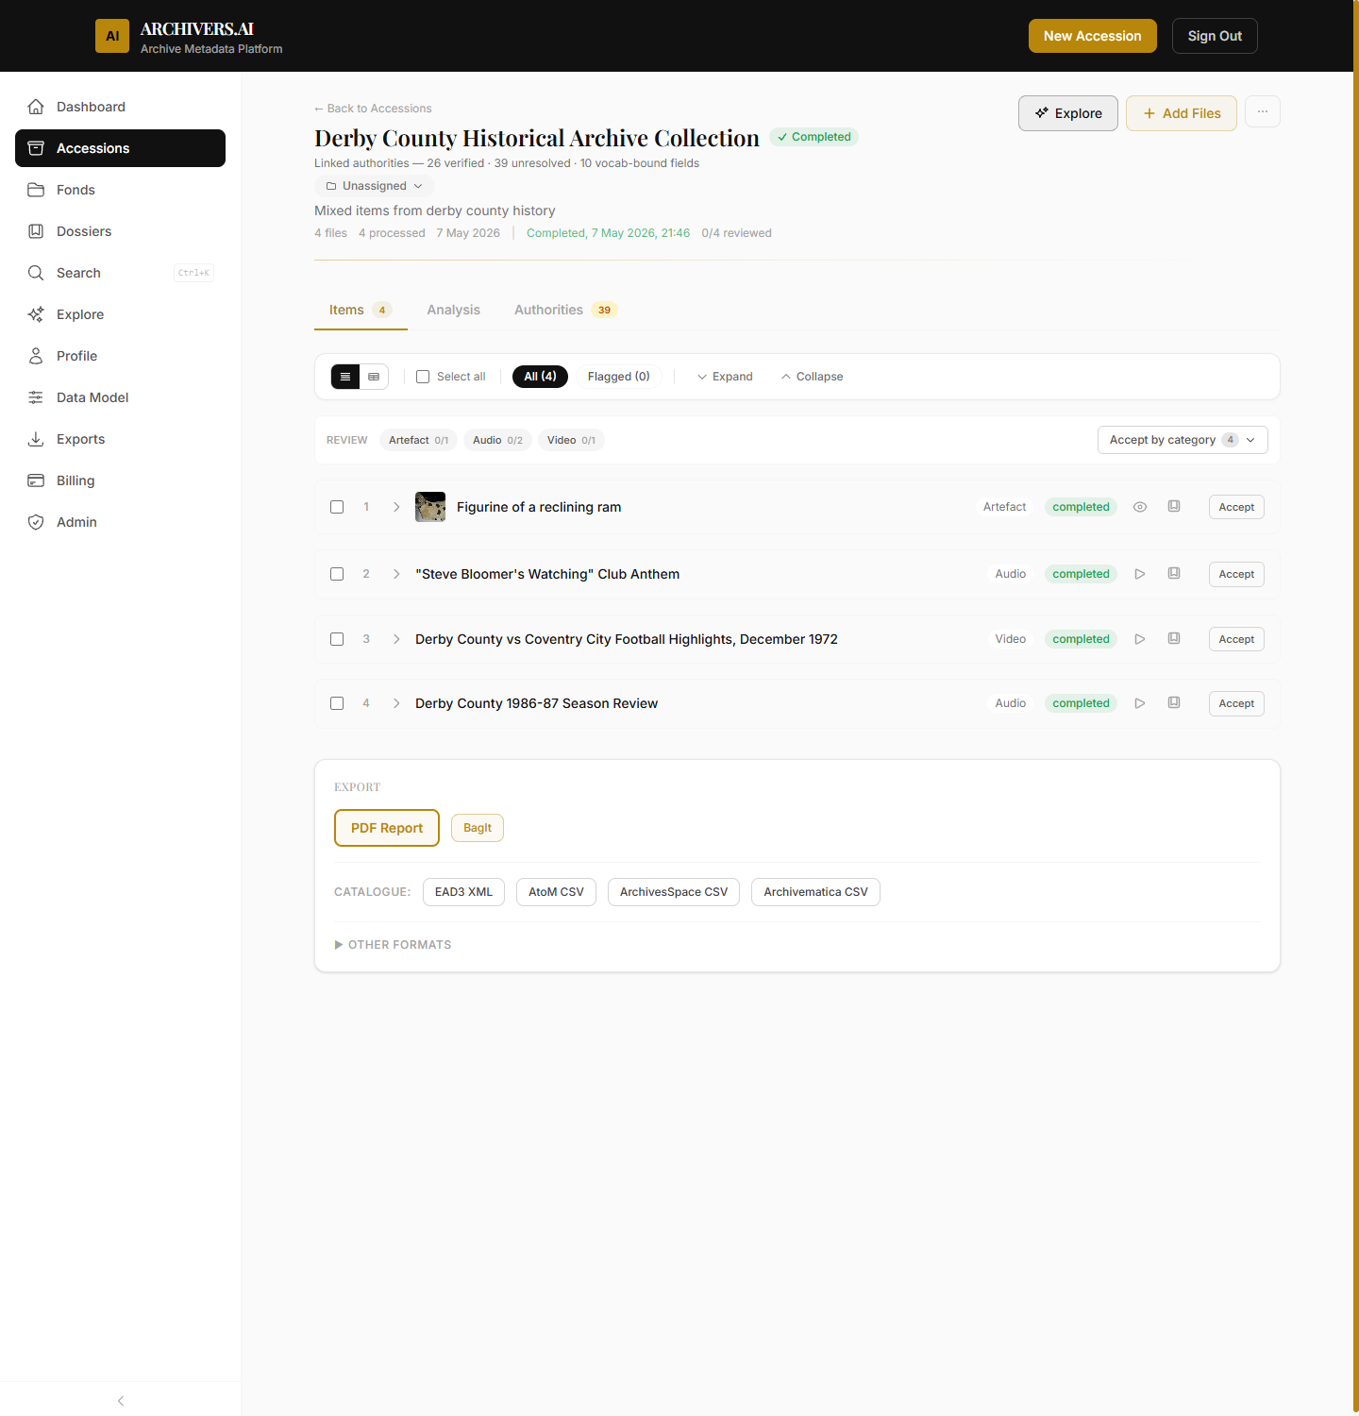Viewport: 1359px width, 1416px height.
Task: Play the 1986-87 Season Review audio
Action: coord(1140,703)
